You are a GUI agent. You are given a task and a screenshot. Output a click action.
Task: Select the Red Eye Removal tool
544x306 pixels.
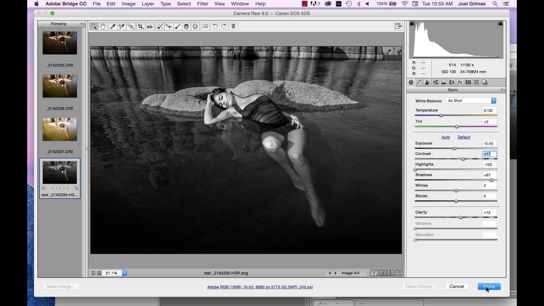[169, 26]
